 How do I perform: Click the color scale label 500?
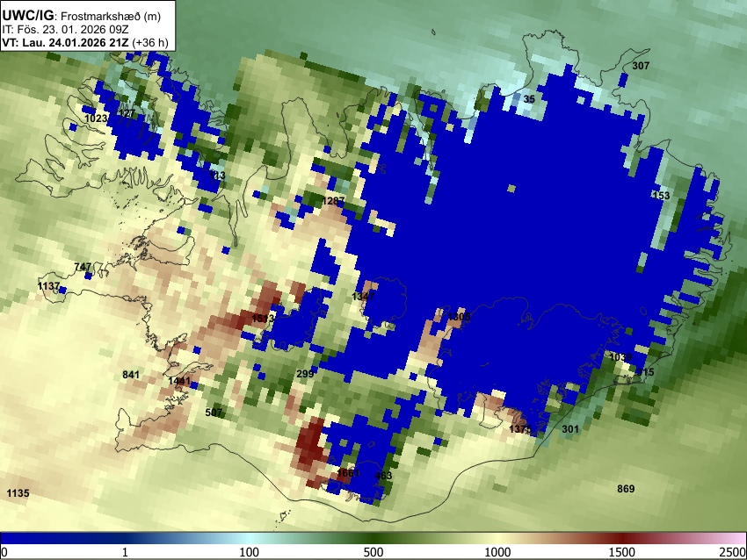tap(373, 552)
